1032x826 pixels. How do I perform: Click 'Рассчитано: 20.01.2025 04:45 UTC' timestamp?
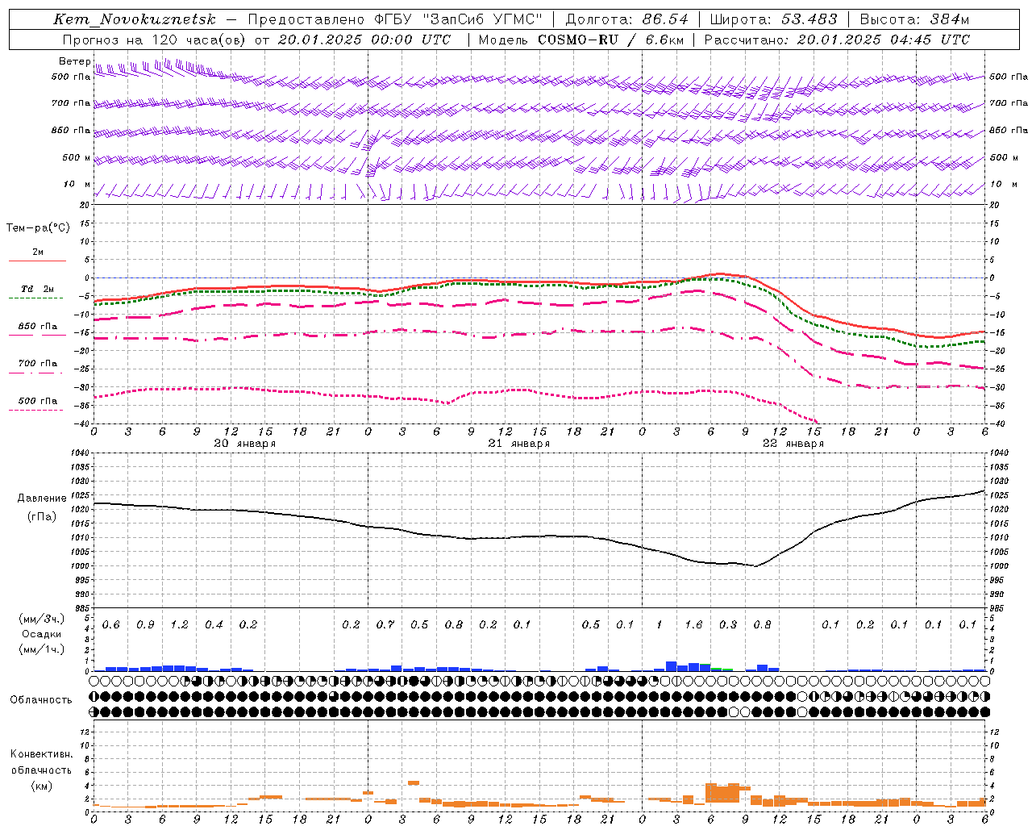pos(837,40)
